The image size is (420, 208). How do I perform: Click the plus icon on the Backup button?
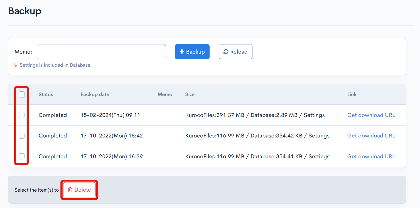[182, 51]
